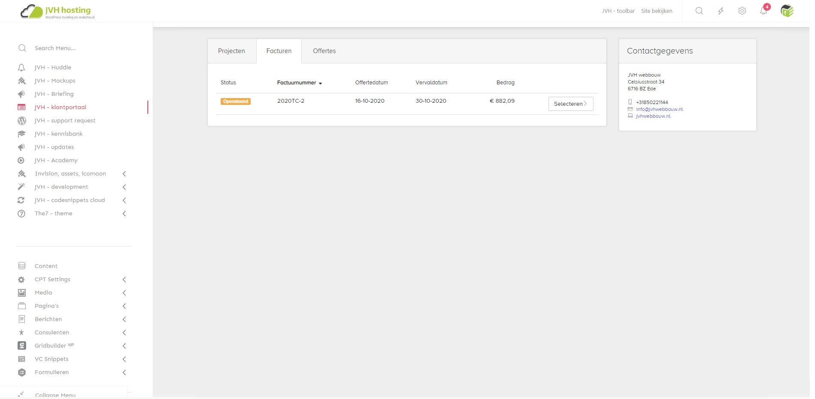The width and height of the screenshot is (815, 399).
Task: Open notifications bell with badge
Action: click(764, 11)
